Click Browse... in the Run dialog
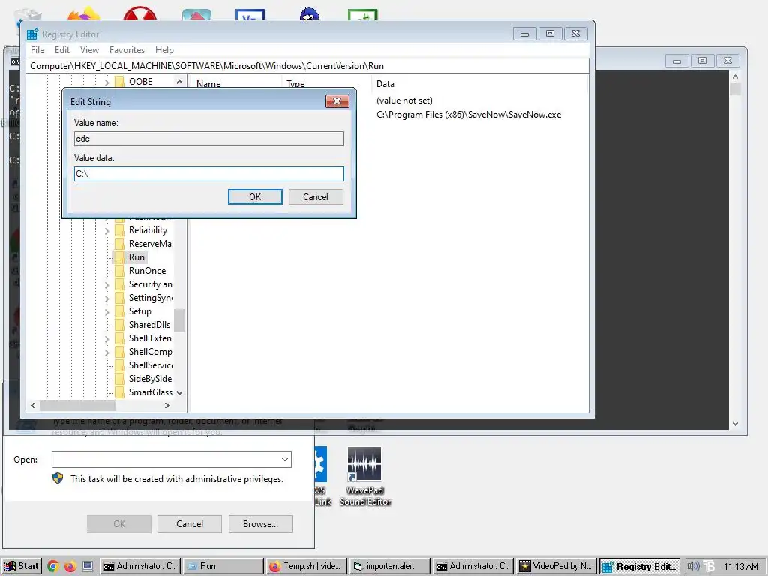Viewport: 768px width, 576px height. 260,524
